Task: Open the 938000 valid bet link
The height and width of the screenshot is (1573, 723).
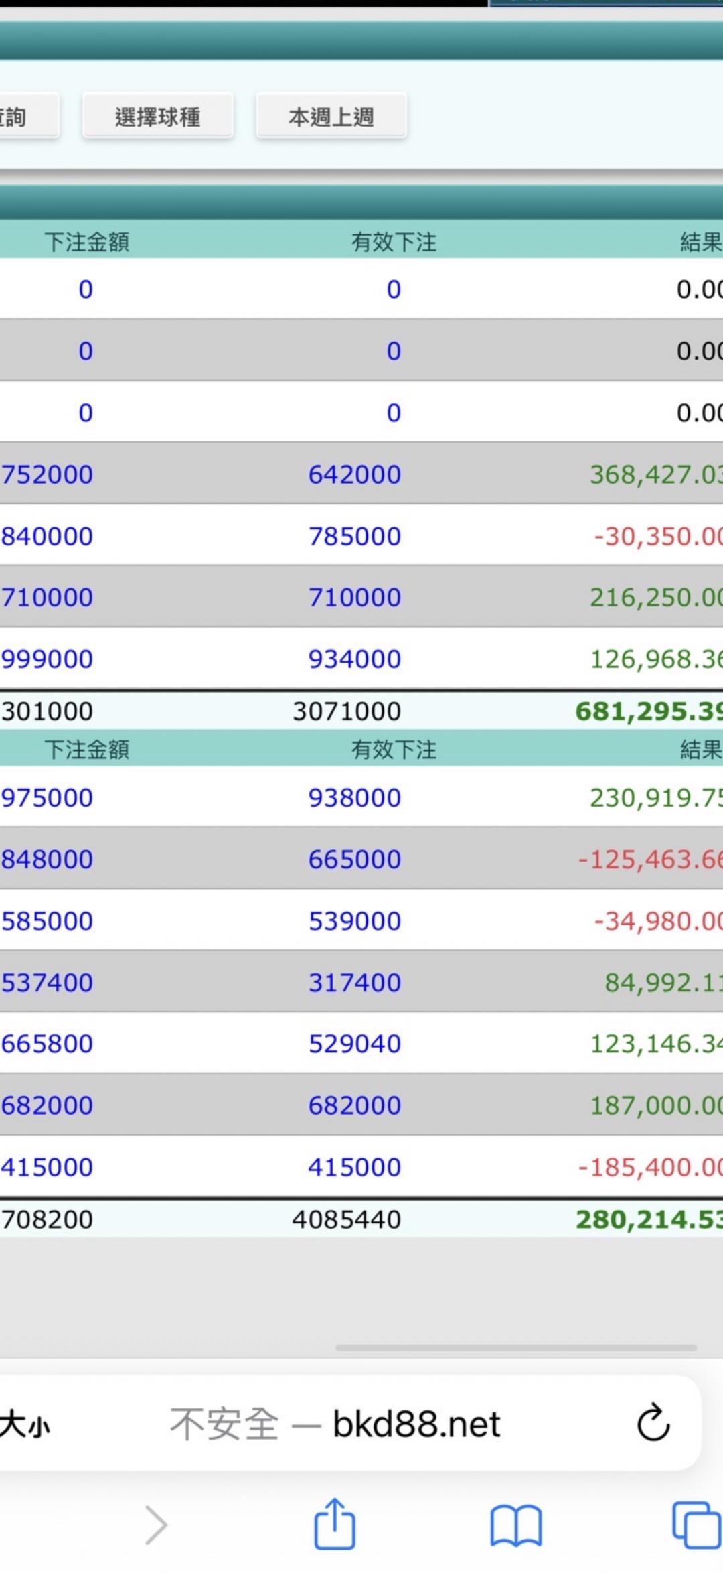Action: coord(354,797)
